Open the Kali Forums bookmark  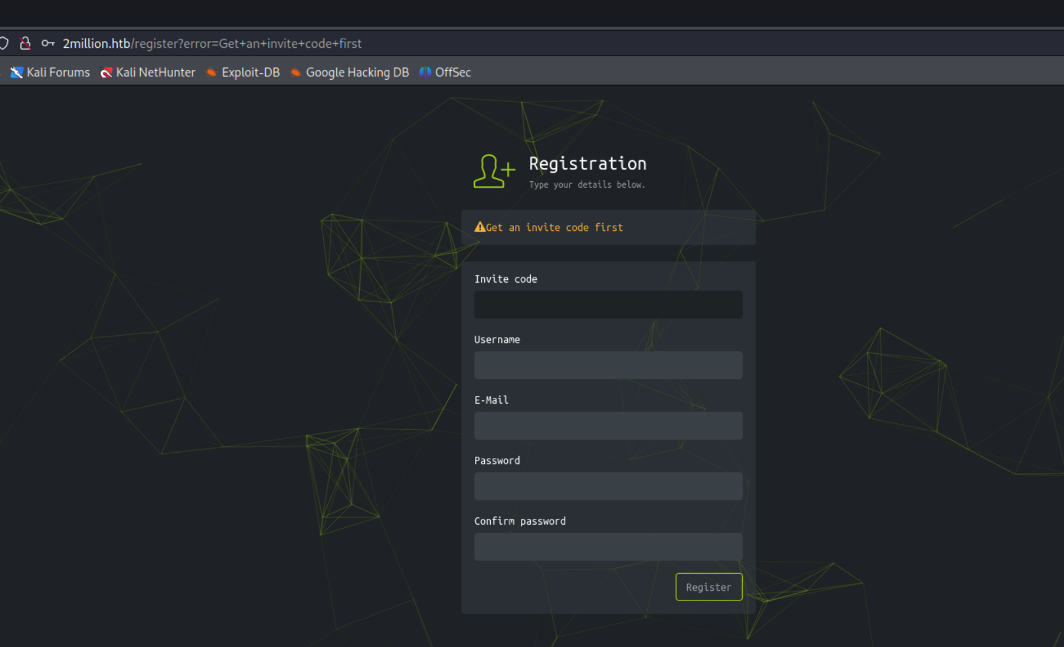50,73
